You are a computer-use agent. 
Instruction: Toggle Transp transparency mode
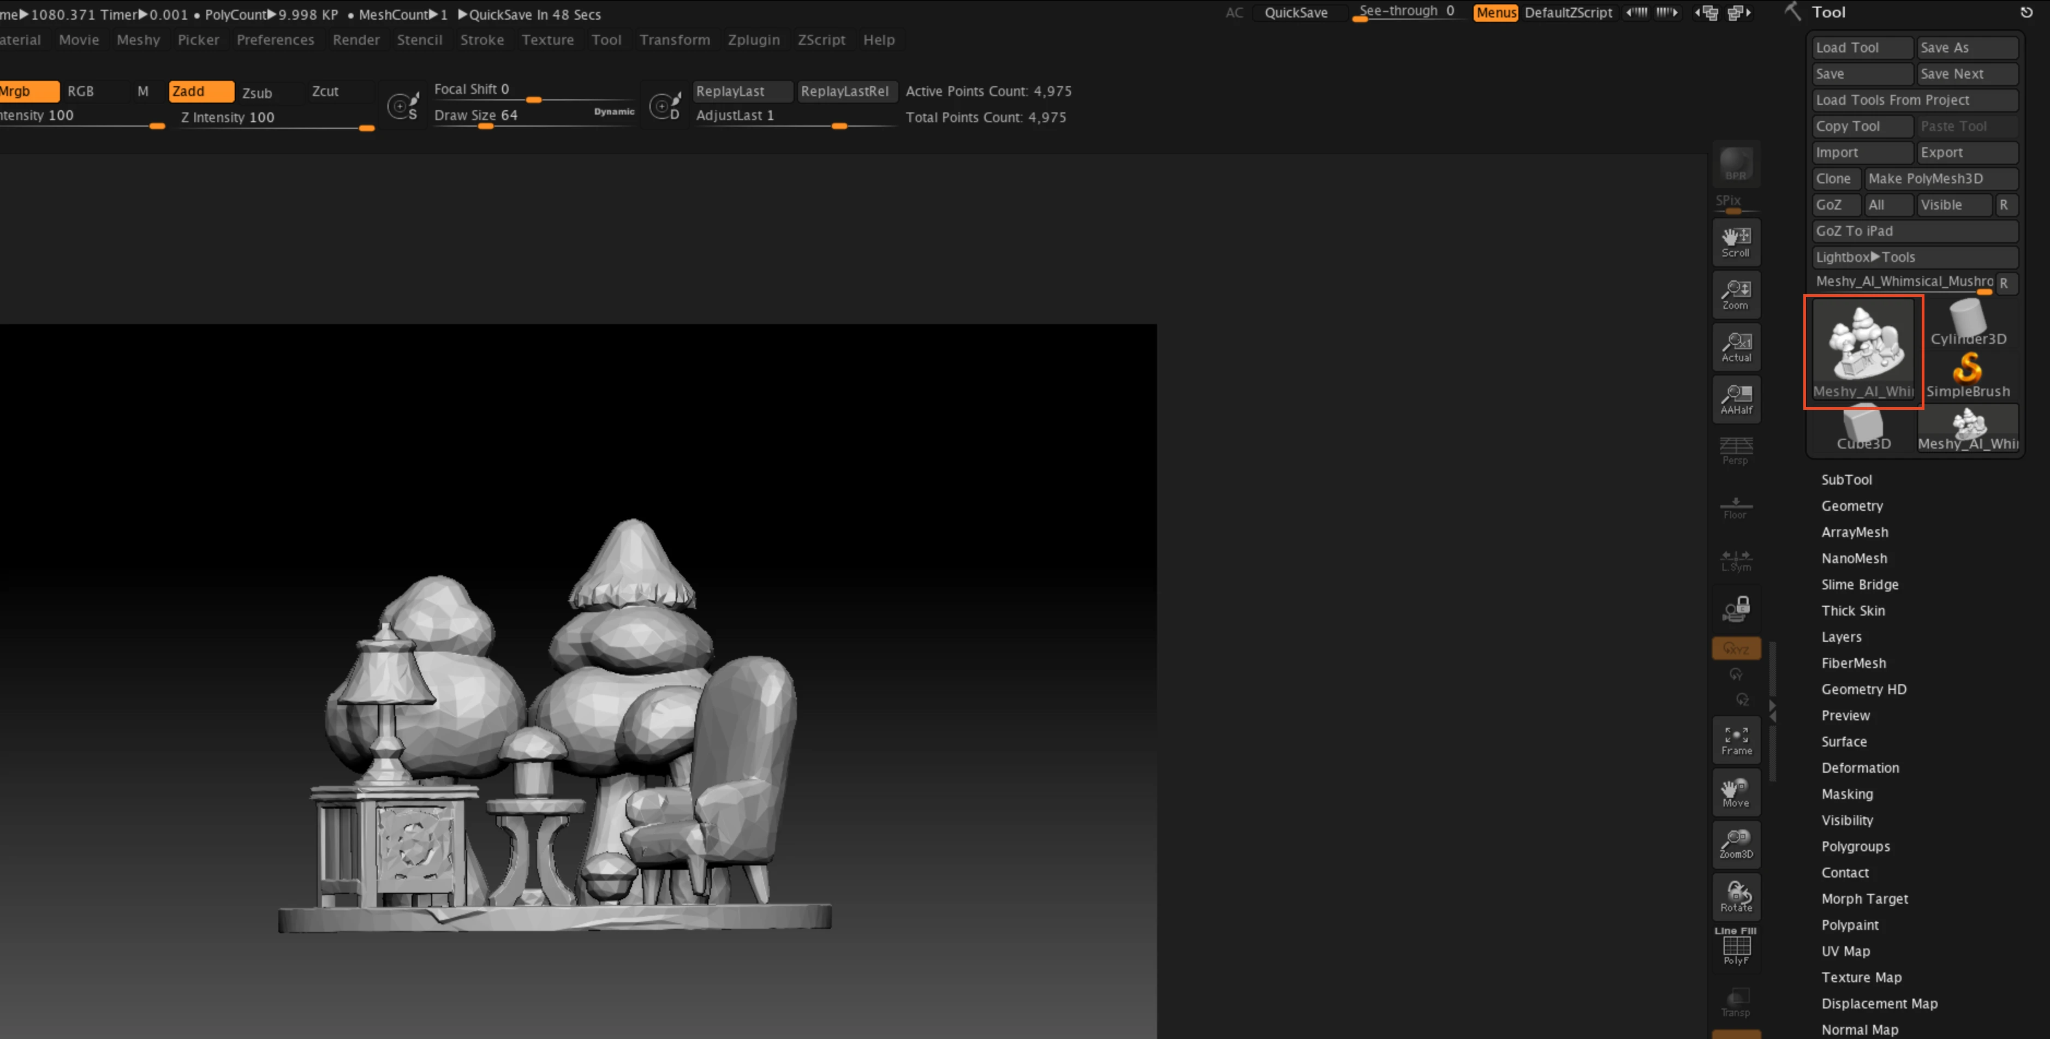[x=1736, y=1002]
